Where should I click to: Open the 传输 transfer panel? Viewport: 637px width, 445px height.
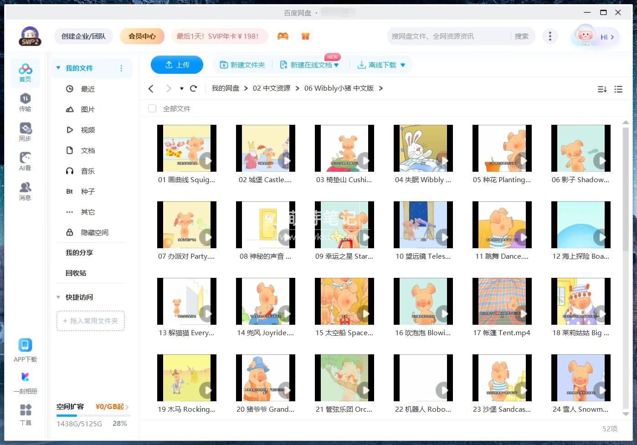tap(25, 102)
